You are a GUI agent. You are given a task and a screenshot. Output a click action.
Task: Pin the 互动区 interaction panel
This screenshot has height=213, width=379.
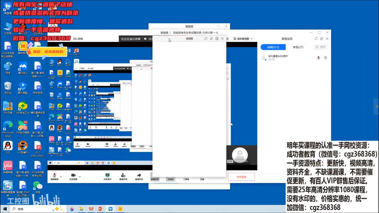(x=211, y=39)
